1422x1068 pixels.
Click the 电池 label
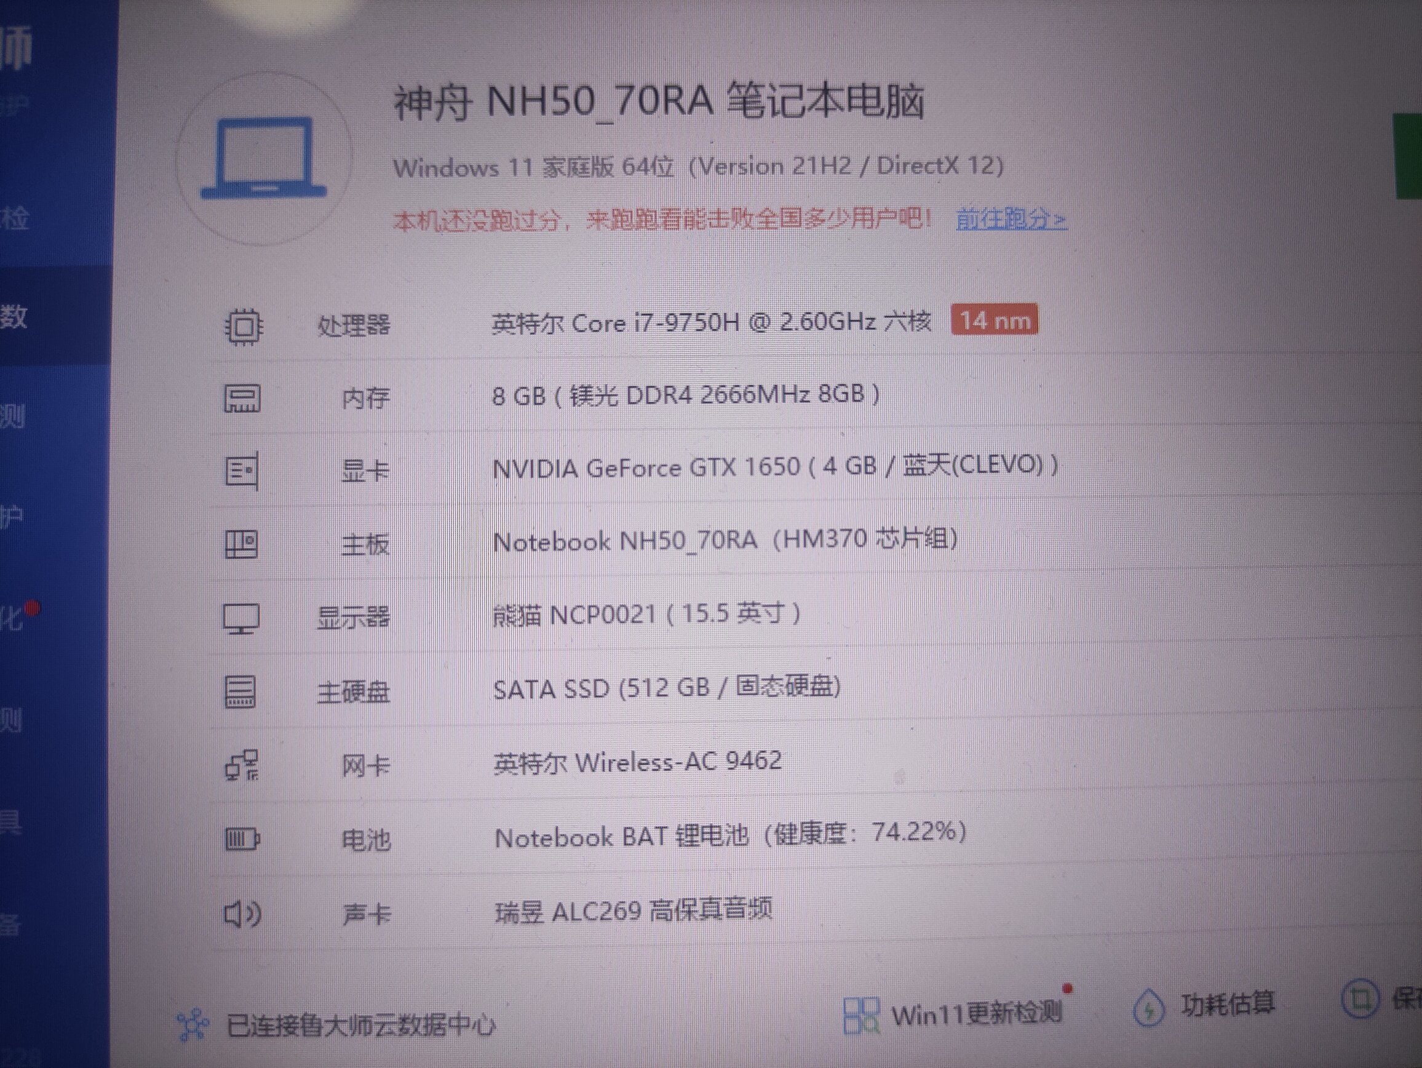click(365, 840)
